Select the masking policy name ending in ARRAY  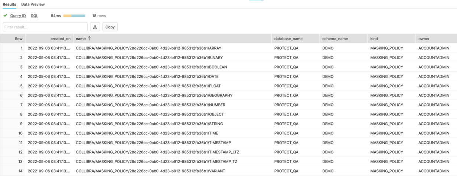(148, 48)
